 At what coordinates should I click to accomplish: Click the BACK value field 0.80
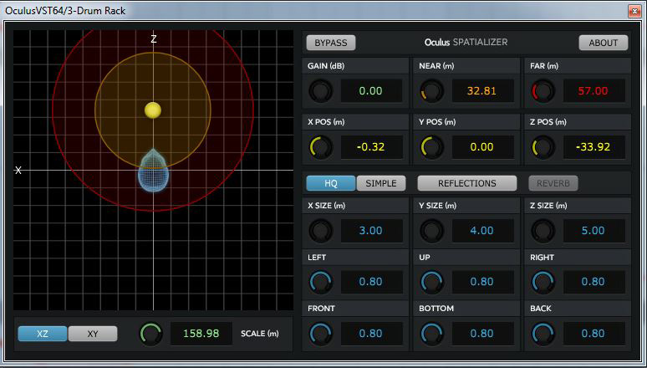(x=594, y=334)
